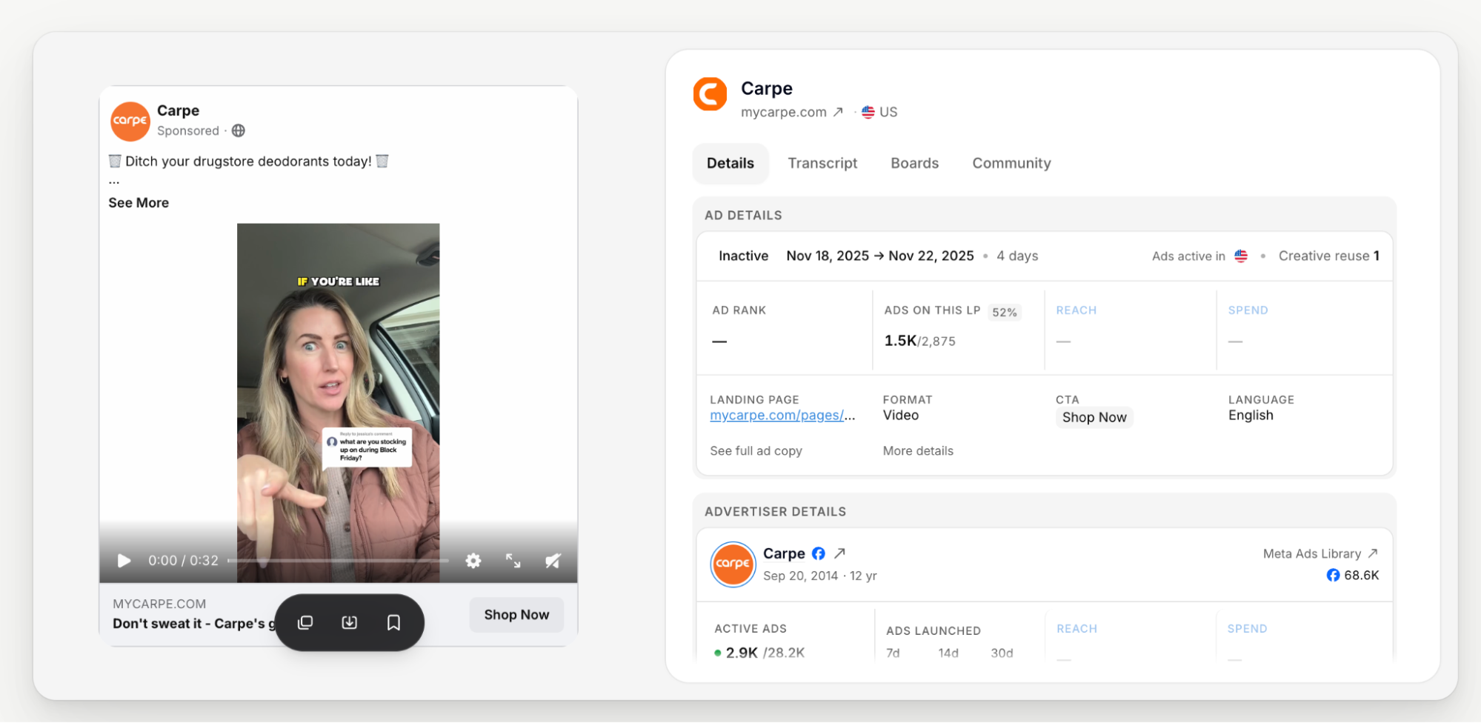
Task: Open the Boards tab
Action: click(914, 163)
